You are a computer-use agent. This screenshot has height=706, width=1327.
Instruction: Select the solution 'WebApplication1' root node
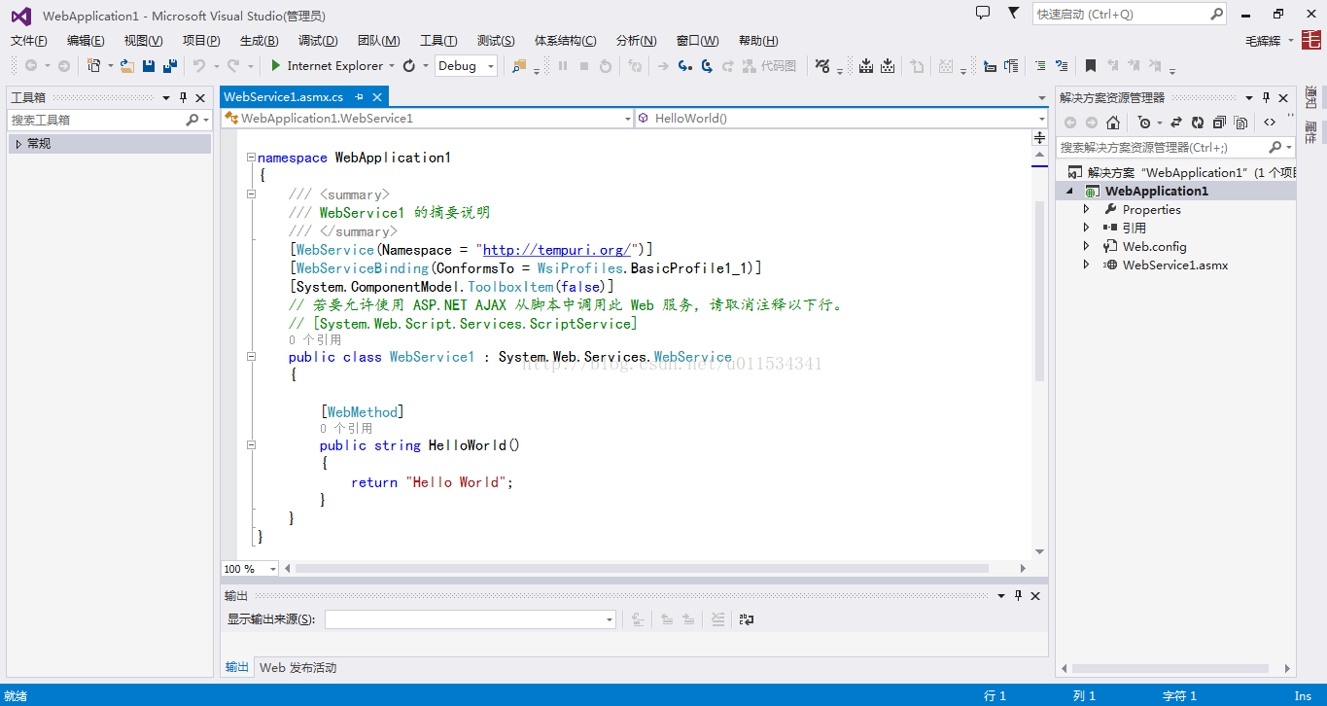tap(1182, 173)
